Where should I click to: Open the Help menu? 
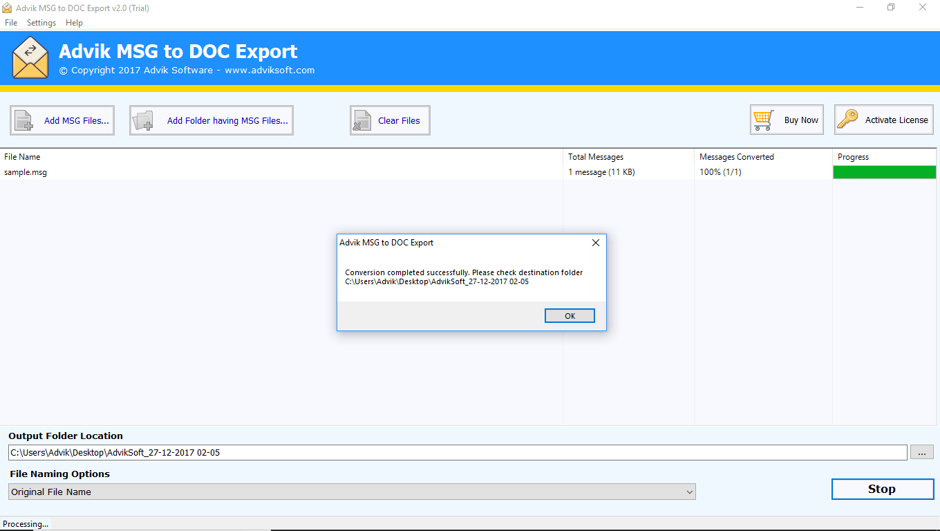(74, 23)
